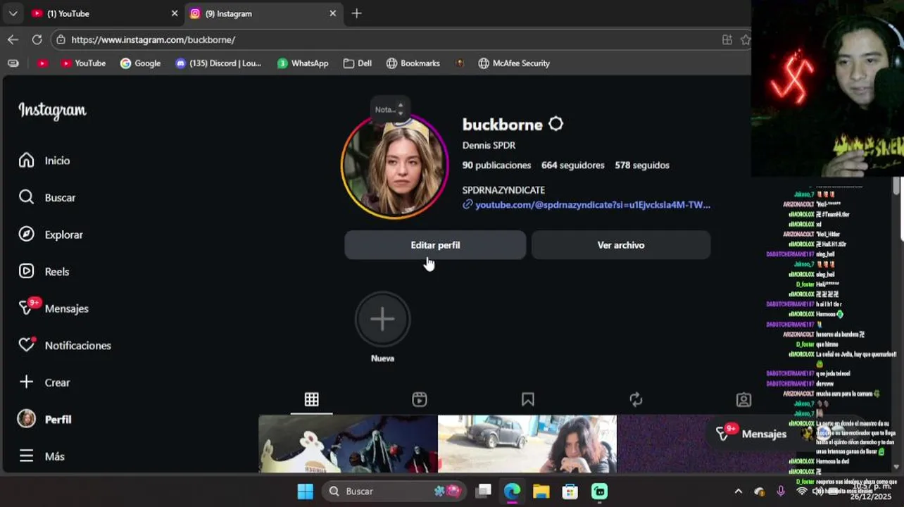View site information icon in address bar
The height and width of the screenshot is (507, 904).
click(x=61, y=39)
